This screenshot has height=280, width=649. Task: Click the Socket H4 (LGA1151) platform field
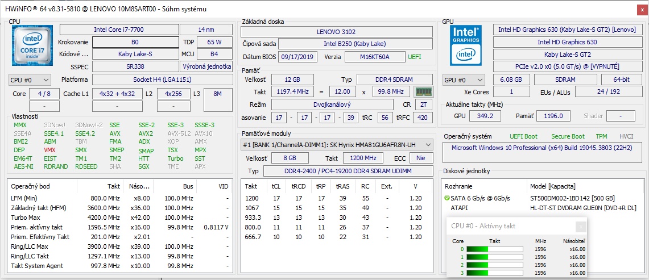click(162, 80)
